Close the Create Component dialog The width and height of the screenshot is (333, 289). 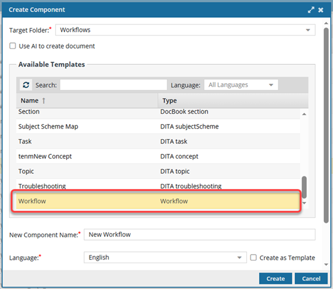322,9
